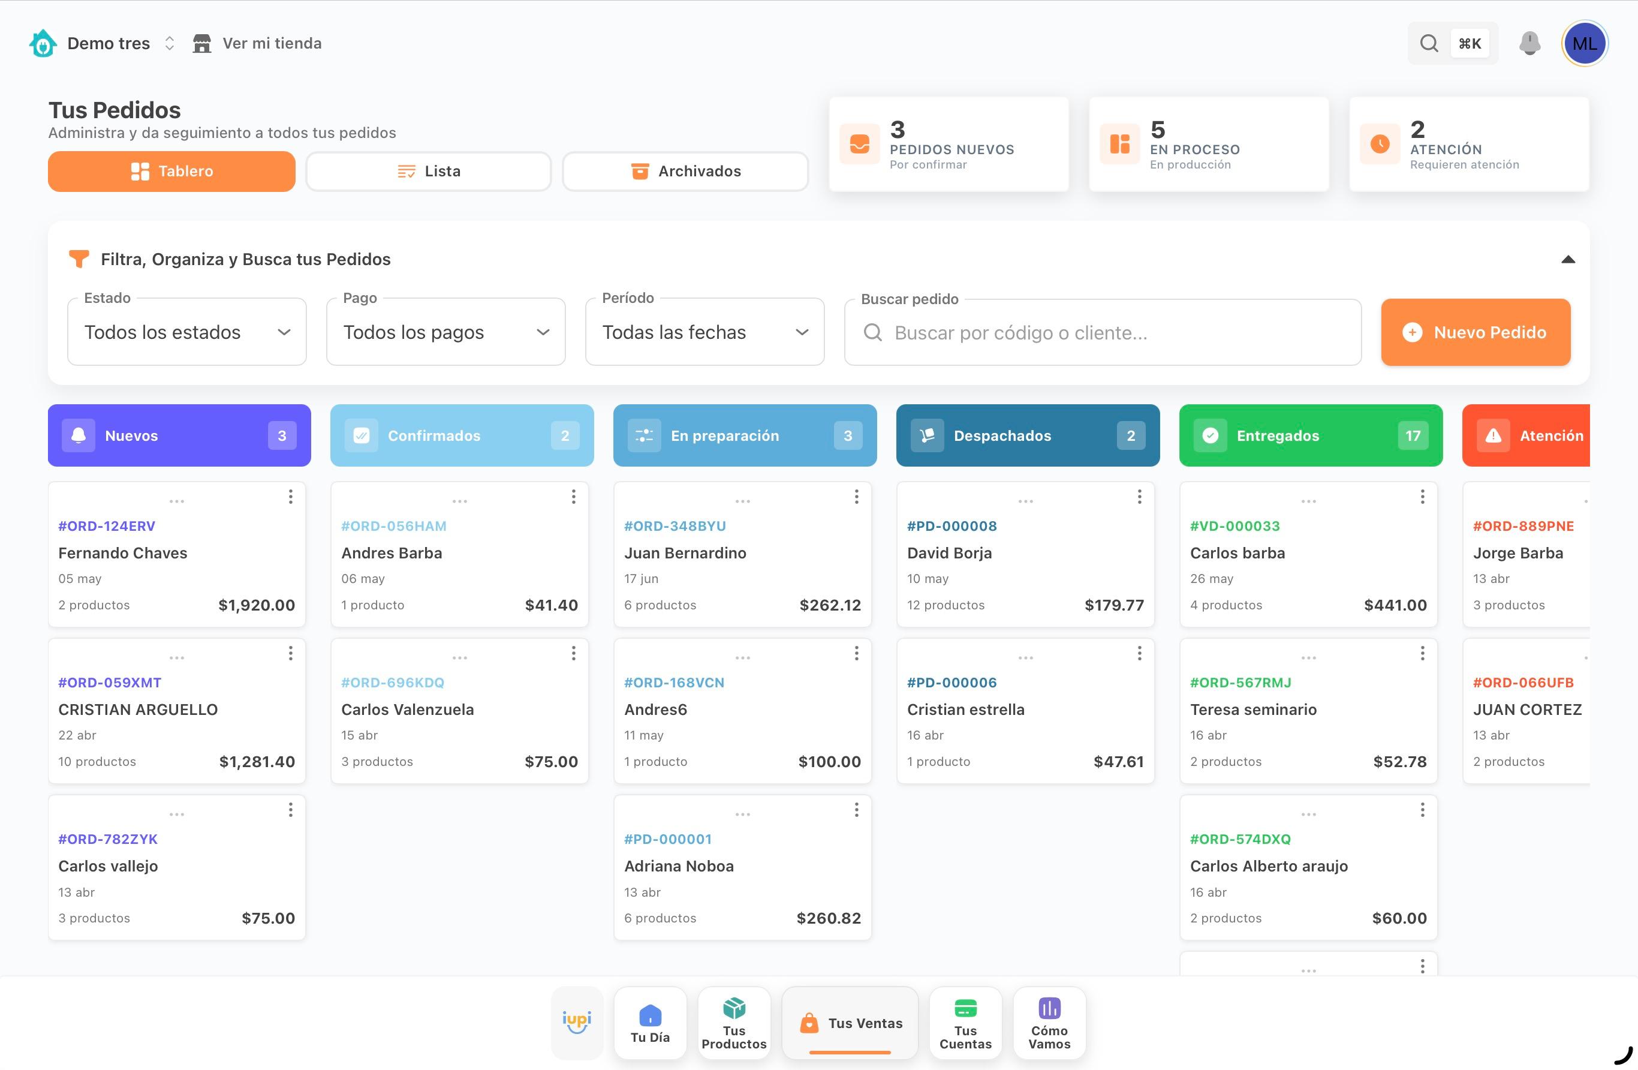Select Tus Ventas in the bottom dock
The height and width of the screenshot is (1070, 1638).
tap(850, 1023)
